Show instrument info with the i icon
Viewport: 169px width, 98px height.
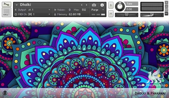point(102,5)
